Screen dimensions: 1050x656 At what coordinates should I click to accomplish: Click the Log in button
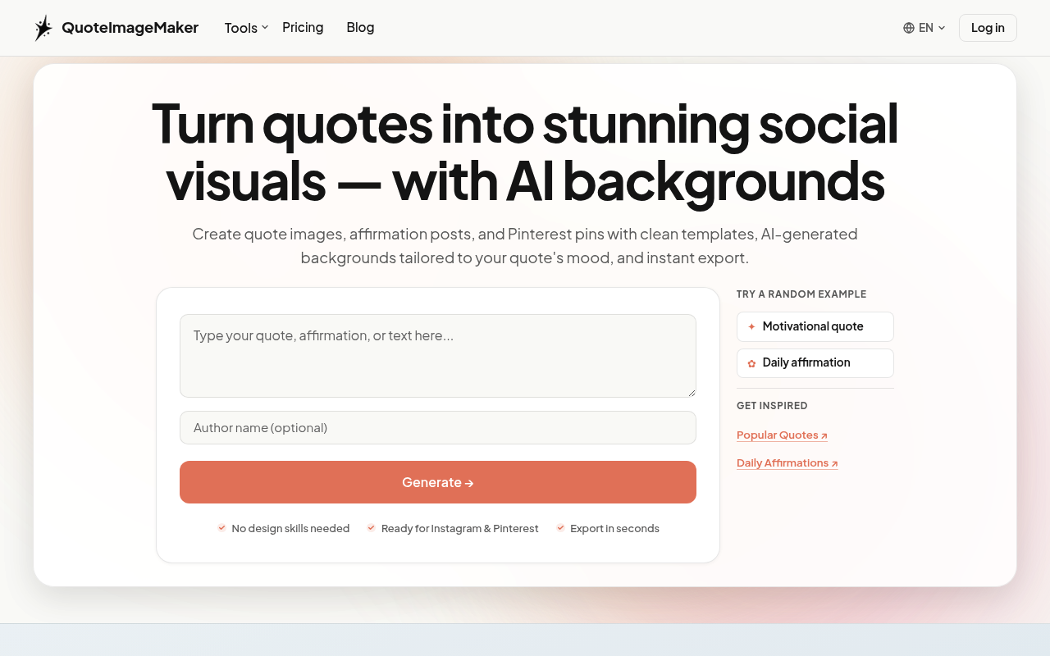tap(987, 28)
